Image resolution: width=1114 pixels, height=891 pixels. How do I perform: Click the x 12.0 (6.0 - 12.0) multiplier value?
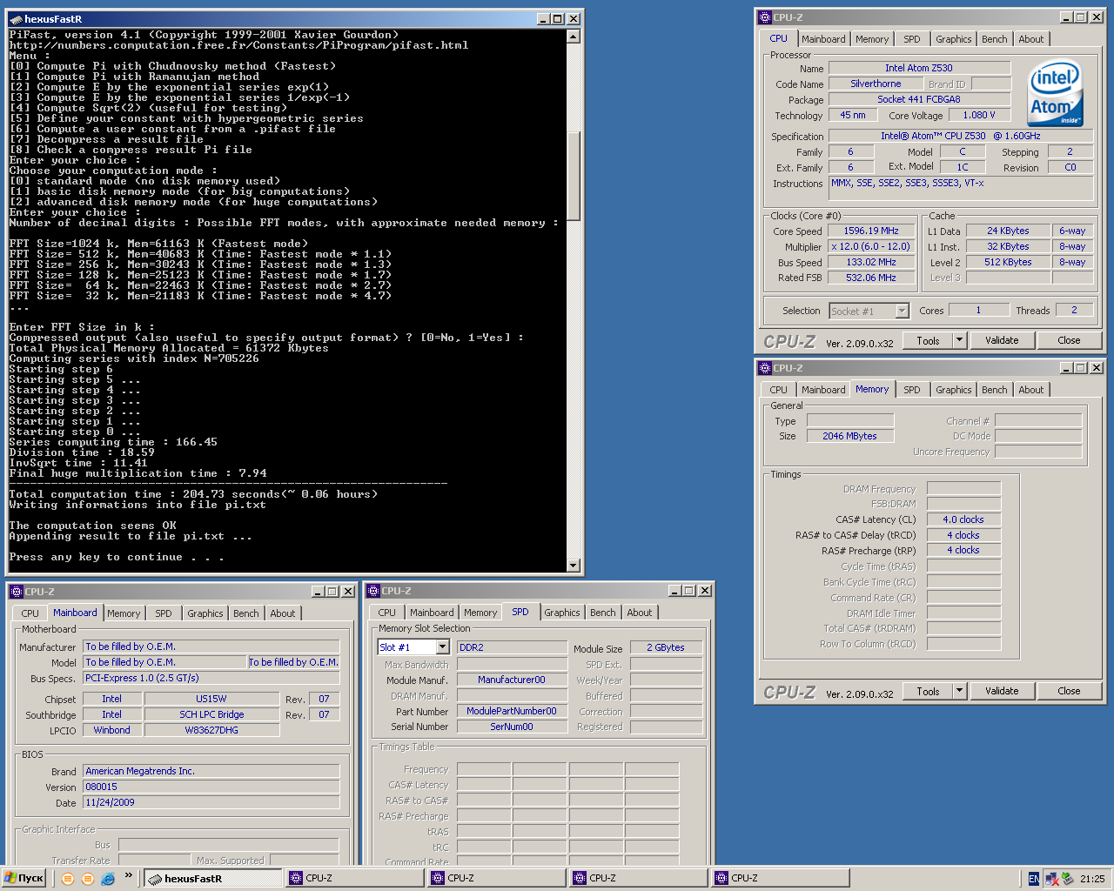click(x=871, y=247)
